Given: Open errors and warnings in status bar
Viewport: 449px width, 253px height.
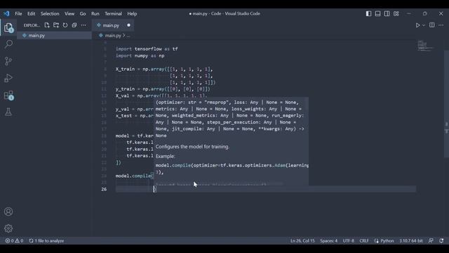Looking at the screenshot, I should [x=14, y=240].
